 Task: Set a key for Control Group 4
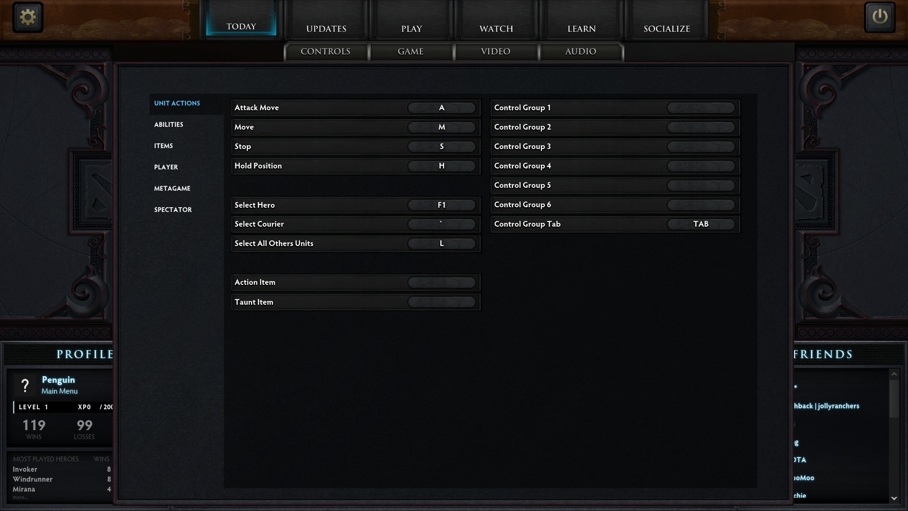pyautogui.click(x=701, y=166)
